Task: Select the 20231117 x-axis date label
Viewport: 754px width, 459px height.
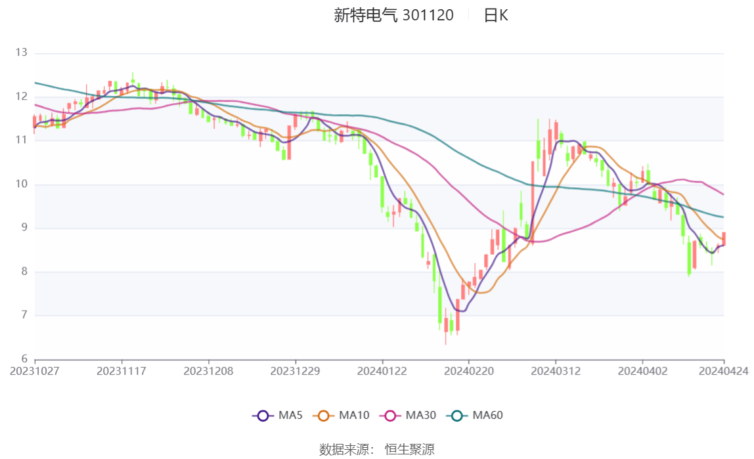Action: (122, 371)
